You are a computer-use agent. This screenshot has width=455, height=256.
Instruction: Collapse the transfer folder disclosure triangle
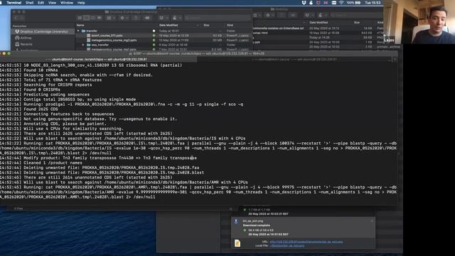click(78, 31)
